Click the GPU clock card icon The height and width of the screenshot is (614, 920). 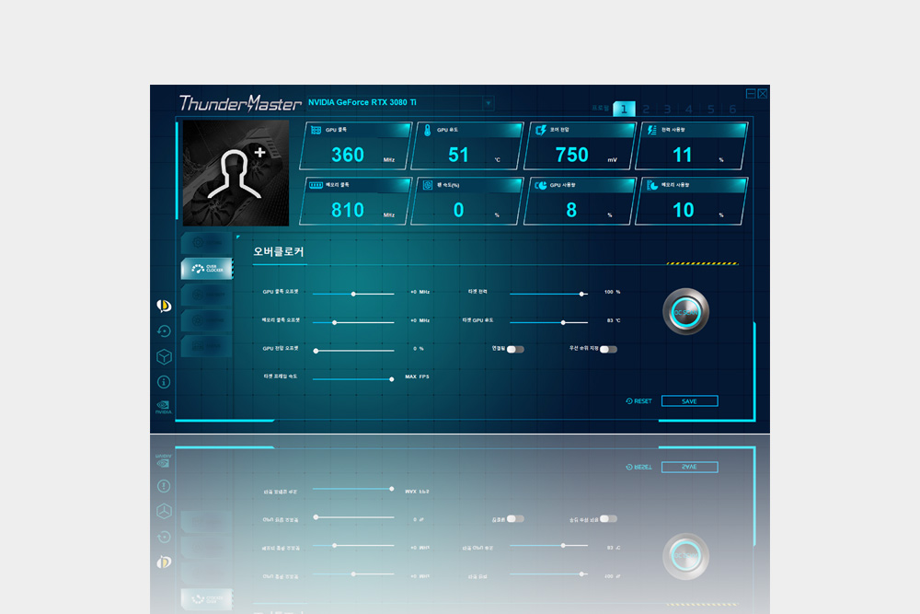click(x=316, y=130)
